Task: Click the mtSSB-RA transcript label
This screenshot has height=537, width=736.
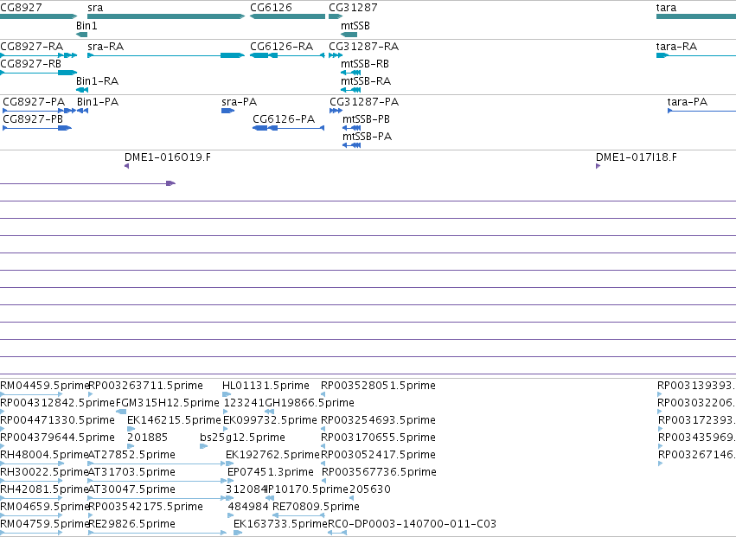Action: click(x=366, y=81)
